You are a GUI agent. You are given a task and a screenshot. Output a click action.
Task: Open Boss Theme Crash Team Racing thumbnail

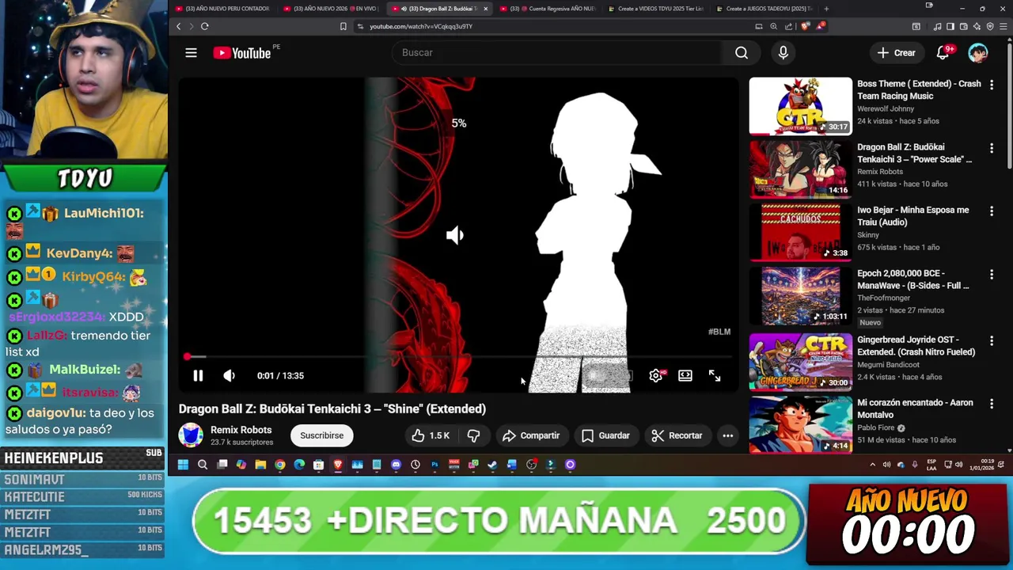coord(801,105)
